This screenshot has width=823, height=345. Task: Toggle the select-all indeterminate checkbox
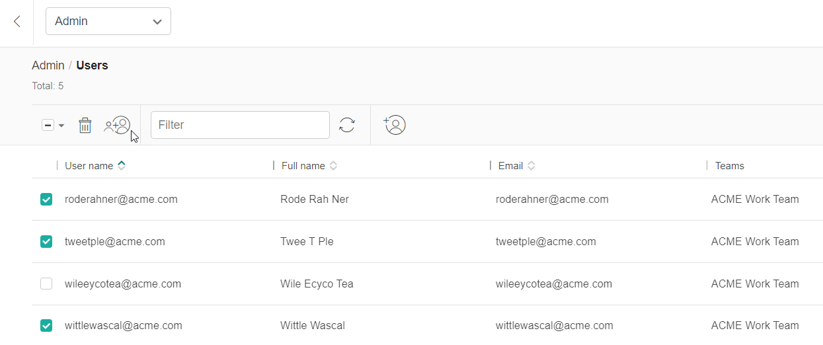click(48, 125)
